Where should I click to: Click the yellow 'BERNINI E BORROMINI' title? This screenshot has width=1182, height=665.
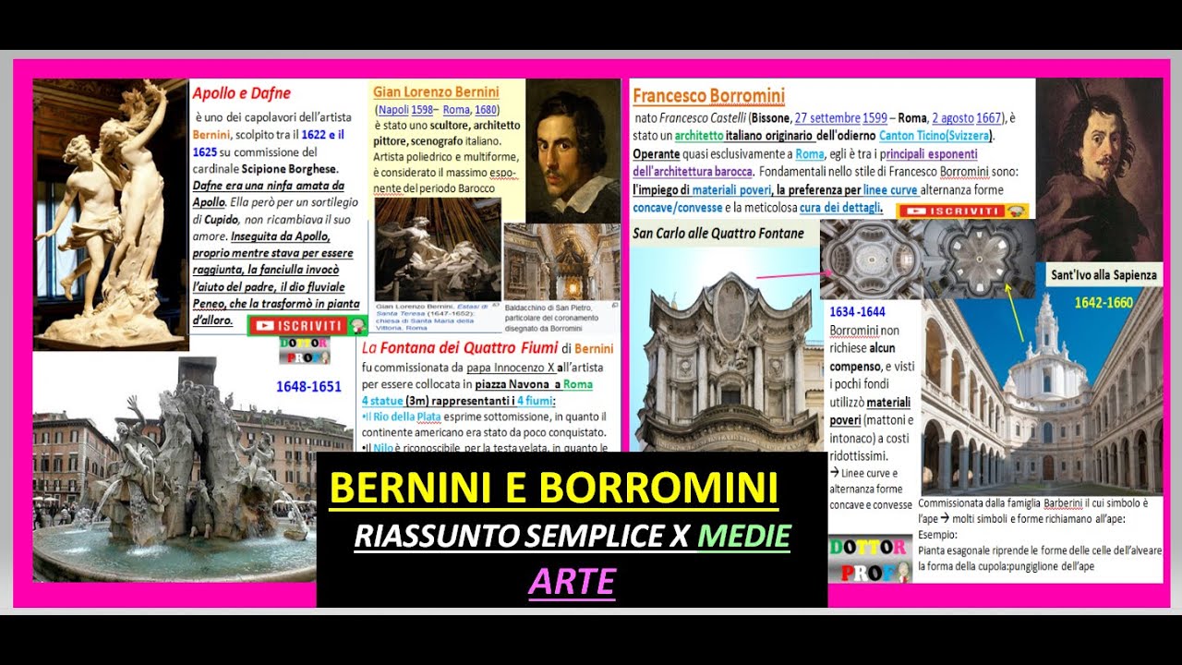point(554,489)
